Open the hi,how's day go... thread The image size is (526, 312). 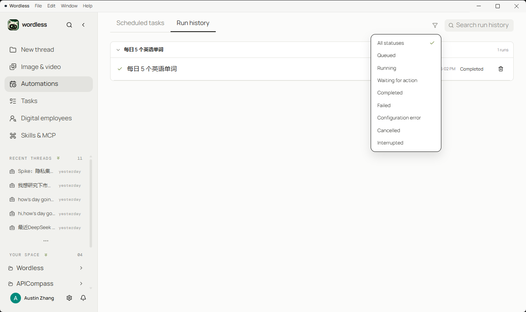click(45, 213)
